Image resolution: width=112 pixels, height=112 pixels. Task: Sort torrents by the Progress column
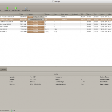pyautogui.click(x=36, y=14)
